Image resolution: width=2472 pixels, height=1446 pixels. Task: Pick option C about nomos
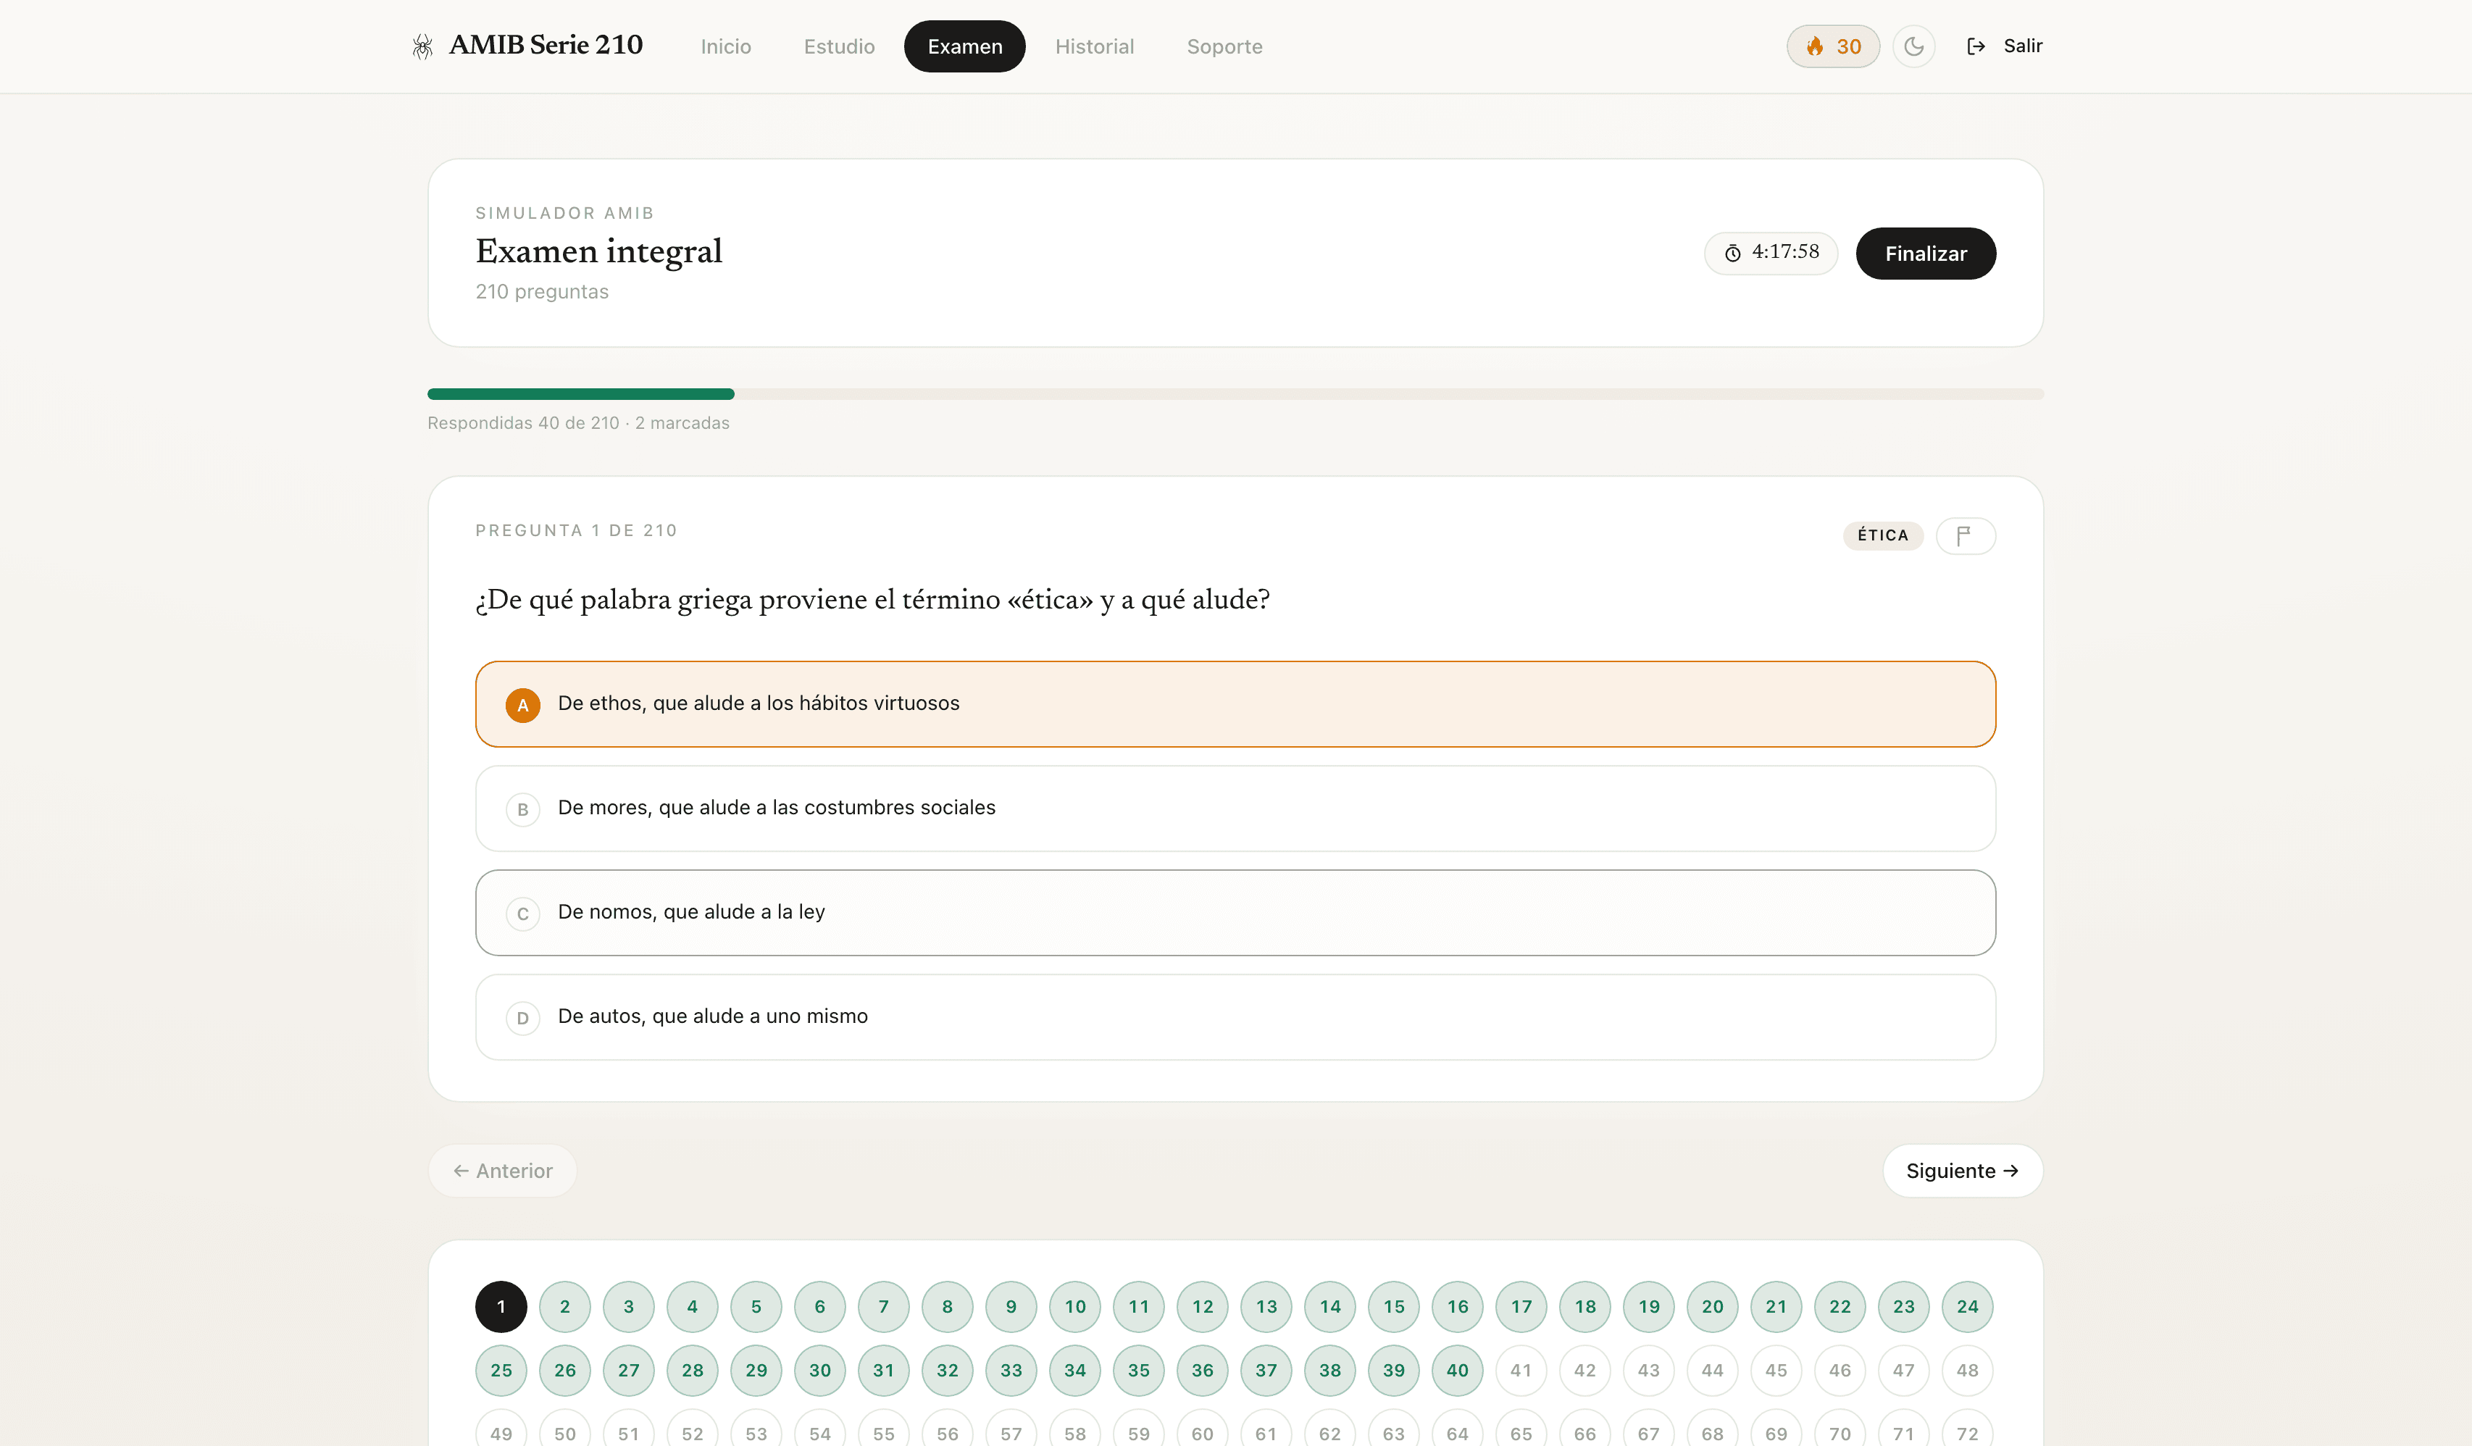[1235, 912]
